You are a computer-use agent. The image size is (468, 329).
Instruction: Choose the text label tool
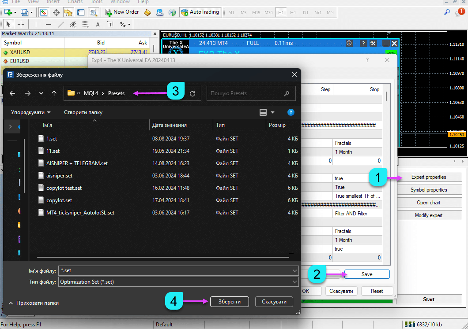coord(98,24)
